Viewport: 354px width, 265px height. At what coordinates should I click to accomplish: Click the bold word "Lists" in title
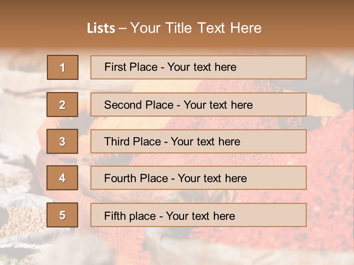pos(101,28)
